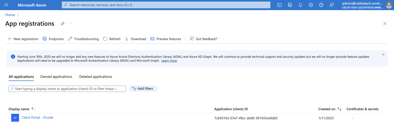This screenshot has width=394, height=122.
Task: Click the Learn more link
Action: 169,60
